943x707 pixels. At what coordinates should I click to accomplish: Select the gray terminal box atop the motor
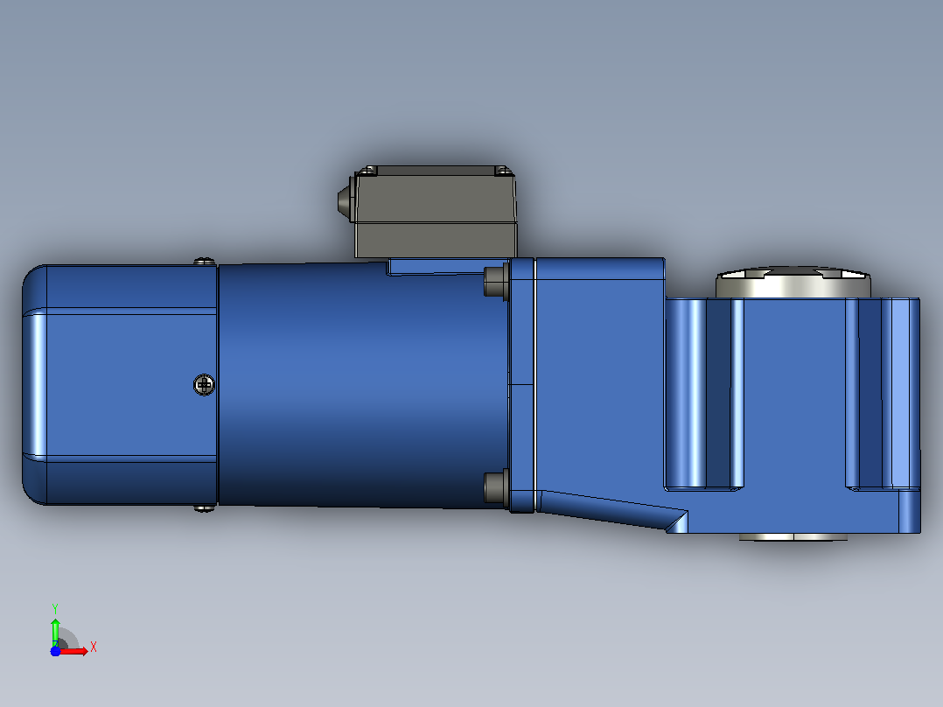[436, 212]
